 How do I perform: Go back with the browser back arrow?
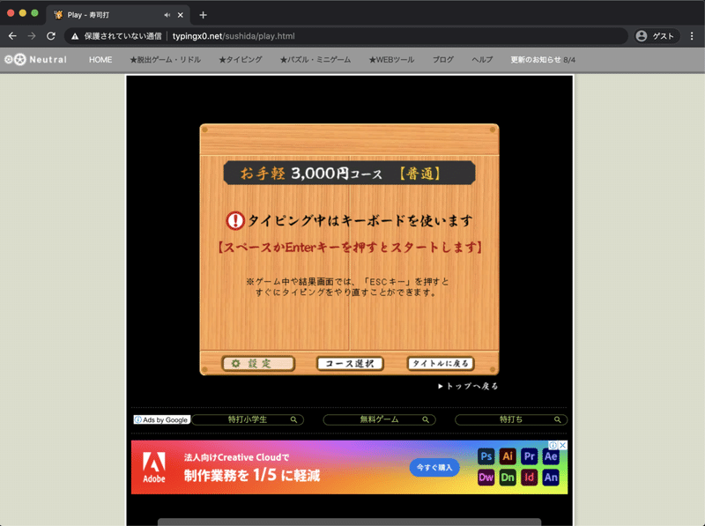point(12,36)
